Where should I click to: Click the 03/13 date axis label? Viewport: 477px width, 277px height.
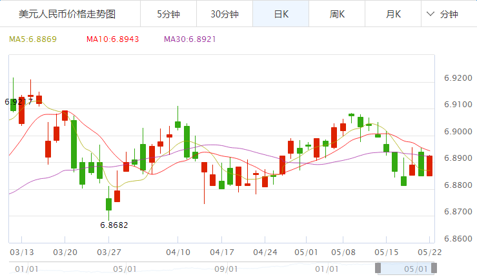tap(22, 252)
